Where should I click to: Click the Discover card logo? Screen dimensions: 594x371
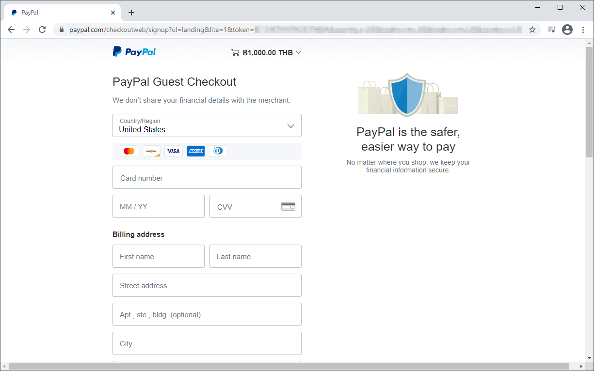coord(151,151)
